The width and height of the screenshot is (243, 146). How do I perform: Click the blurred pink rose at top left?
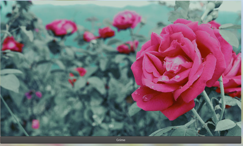pyautogui.click(x=62, y=28)
